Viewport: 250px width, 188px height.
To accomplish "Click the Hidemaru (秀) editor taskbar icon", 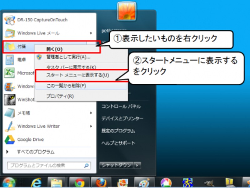I will [x=187, y=183].
